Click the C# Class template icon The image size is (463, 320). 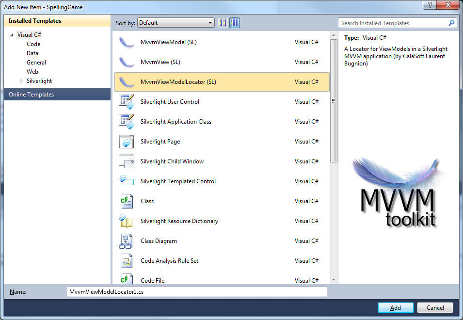coord(127,201)
